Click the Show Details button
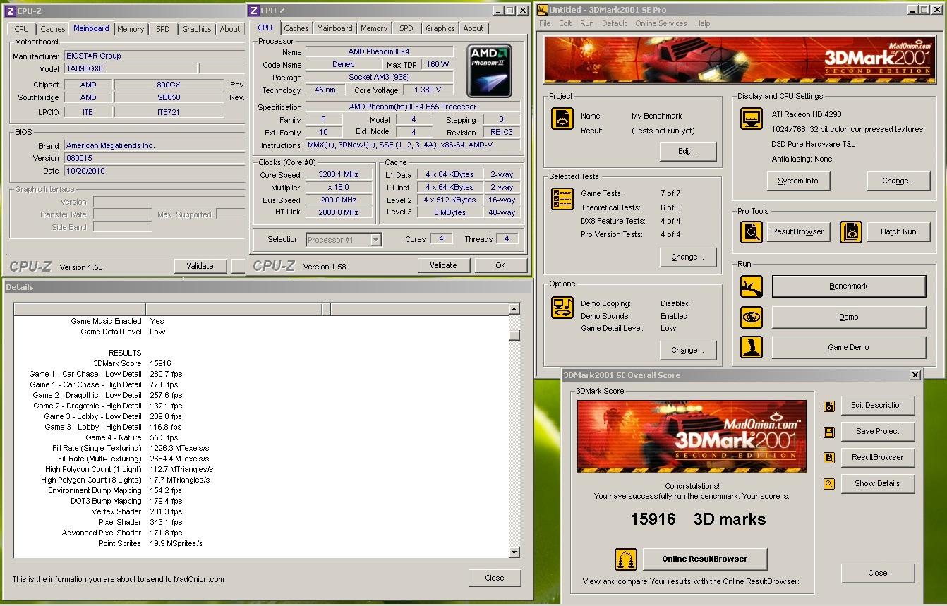The image size is (947, 606). tap(877, 483)
